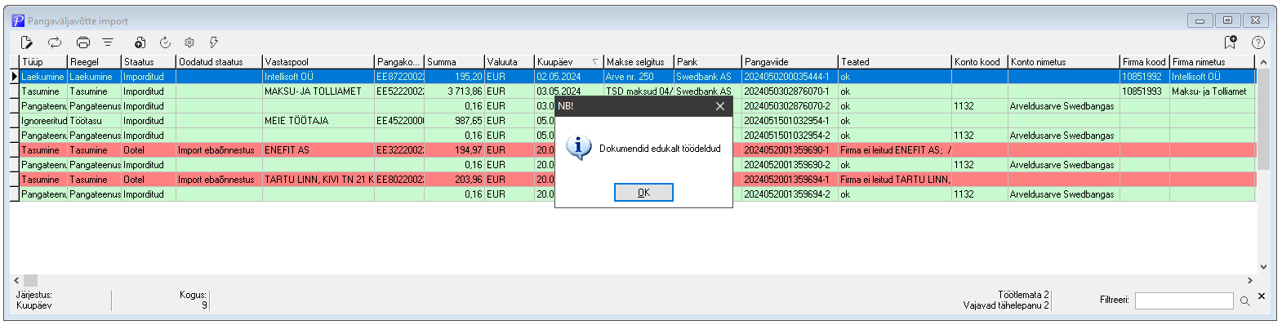
Task: Click the refresh loop arrows icon
Action: coord(55,42)
